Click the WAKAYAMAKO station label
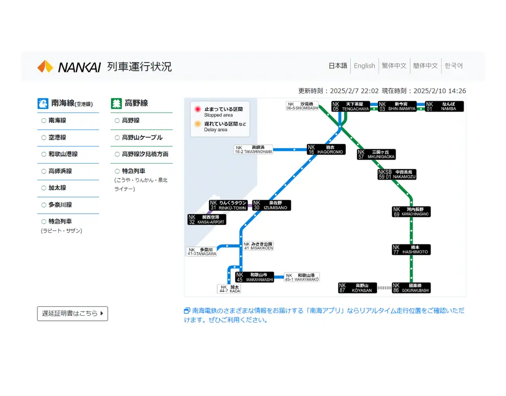506x396 pixels. pyautogui.click(x=302, y=277)
